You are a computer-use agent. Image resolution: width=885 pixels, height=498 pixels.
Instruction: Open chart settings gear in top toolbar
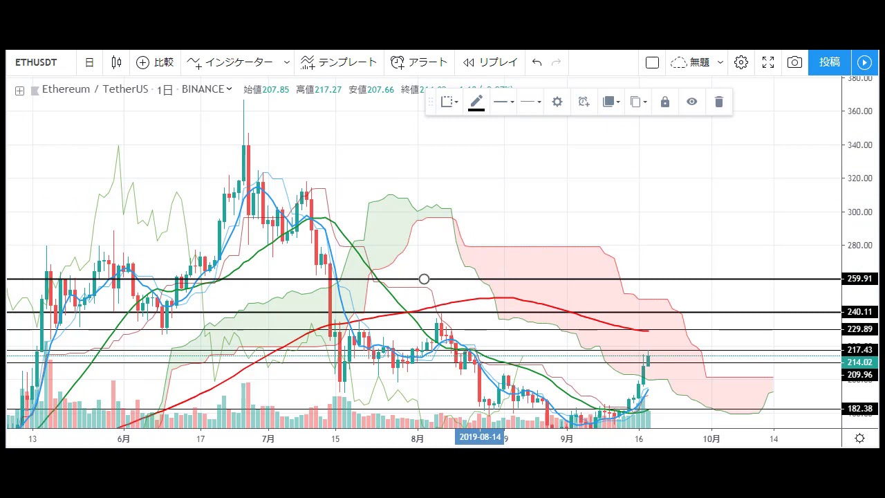click(x=741, y=62)
